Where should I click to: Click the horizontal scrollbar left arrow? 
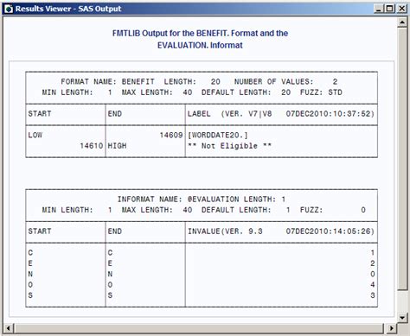click(x=8, y=328)
